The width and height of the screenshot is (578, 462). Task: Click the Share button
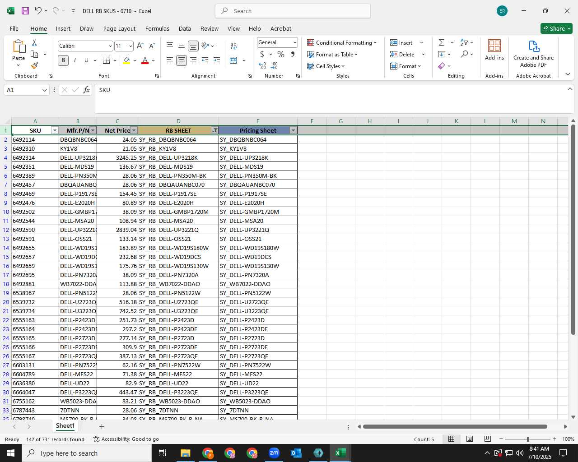556,28
